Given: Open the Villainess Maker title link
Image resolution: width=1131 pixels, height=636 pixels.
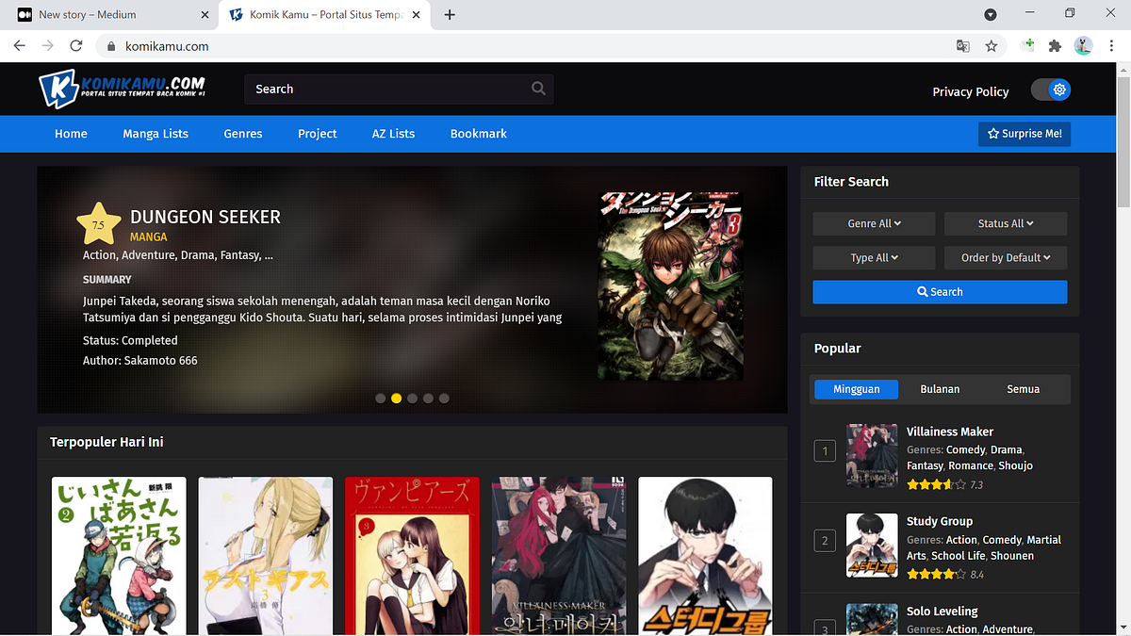Looking at the screenshot, I should [950, 432].
